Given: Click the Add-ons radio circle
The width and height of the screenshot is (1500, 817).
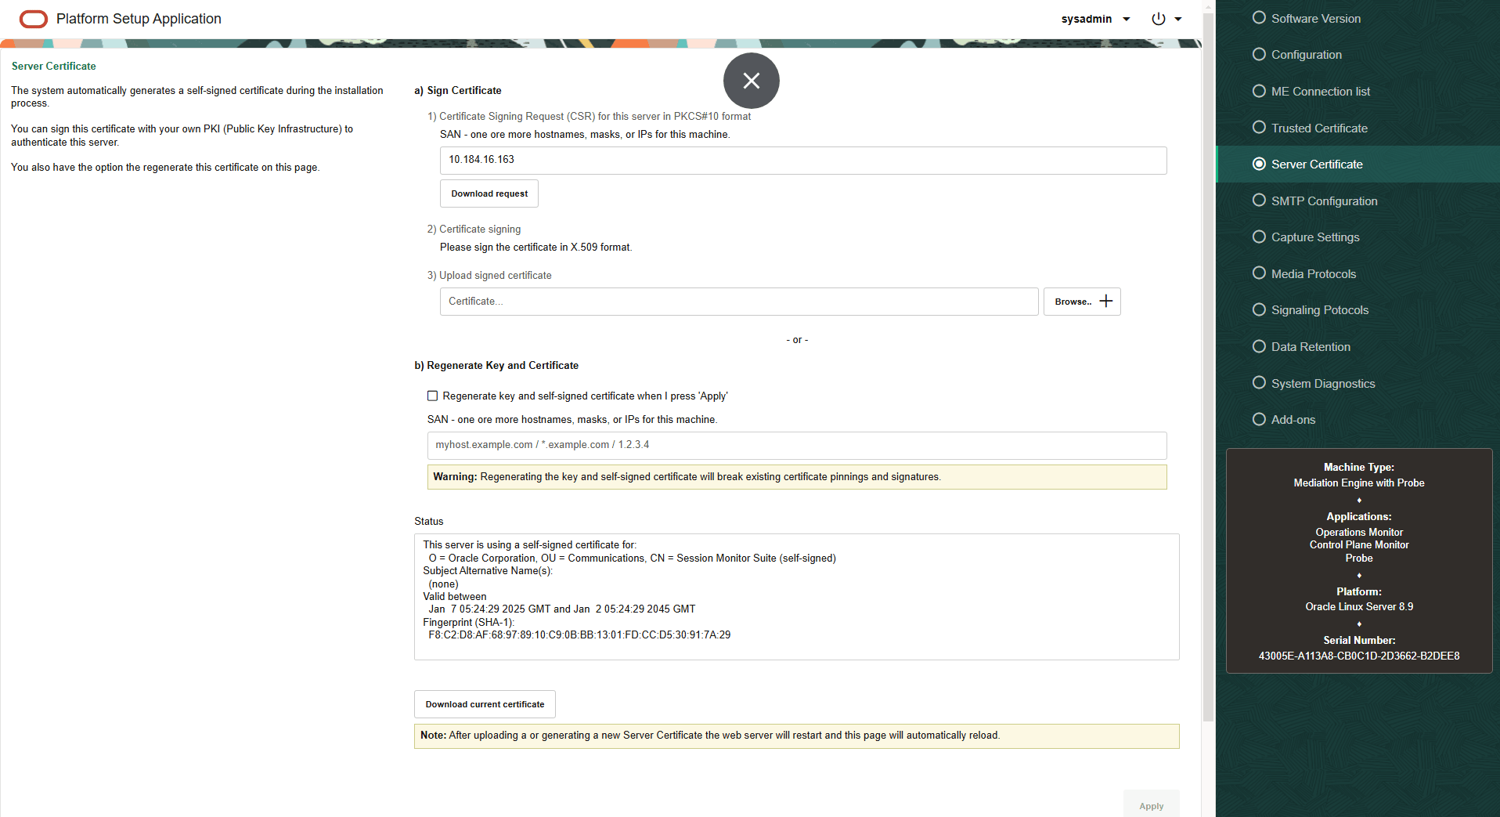Looking at the screenshot, I should 1260,419.
